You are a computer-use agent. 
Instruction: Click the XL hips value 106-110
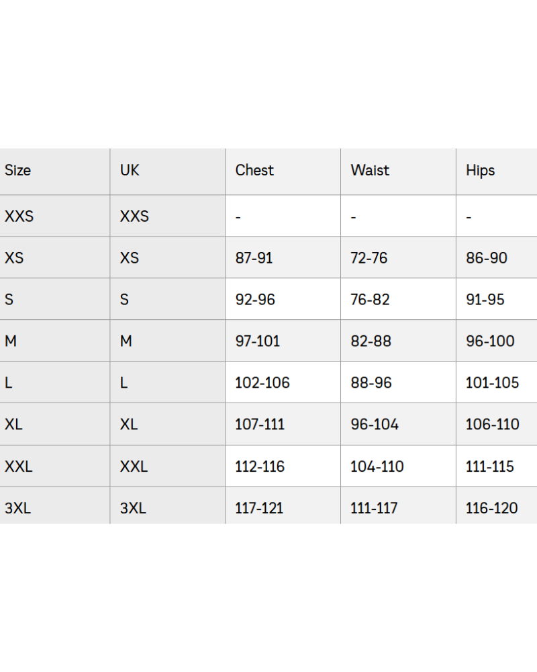pos(492,425)
